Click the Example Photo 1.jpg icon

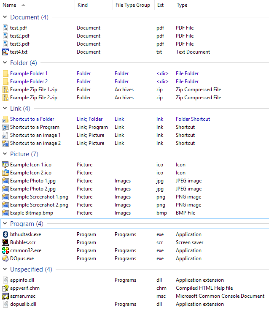pyautogui.click(x=5, y=181)
